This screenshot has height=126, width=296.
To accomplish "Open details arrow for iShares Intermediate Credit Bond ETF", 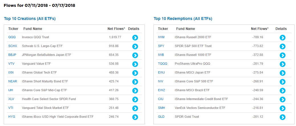I will click(x=282, y=99).
